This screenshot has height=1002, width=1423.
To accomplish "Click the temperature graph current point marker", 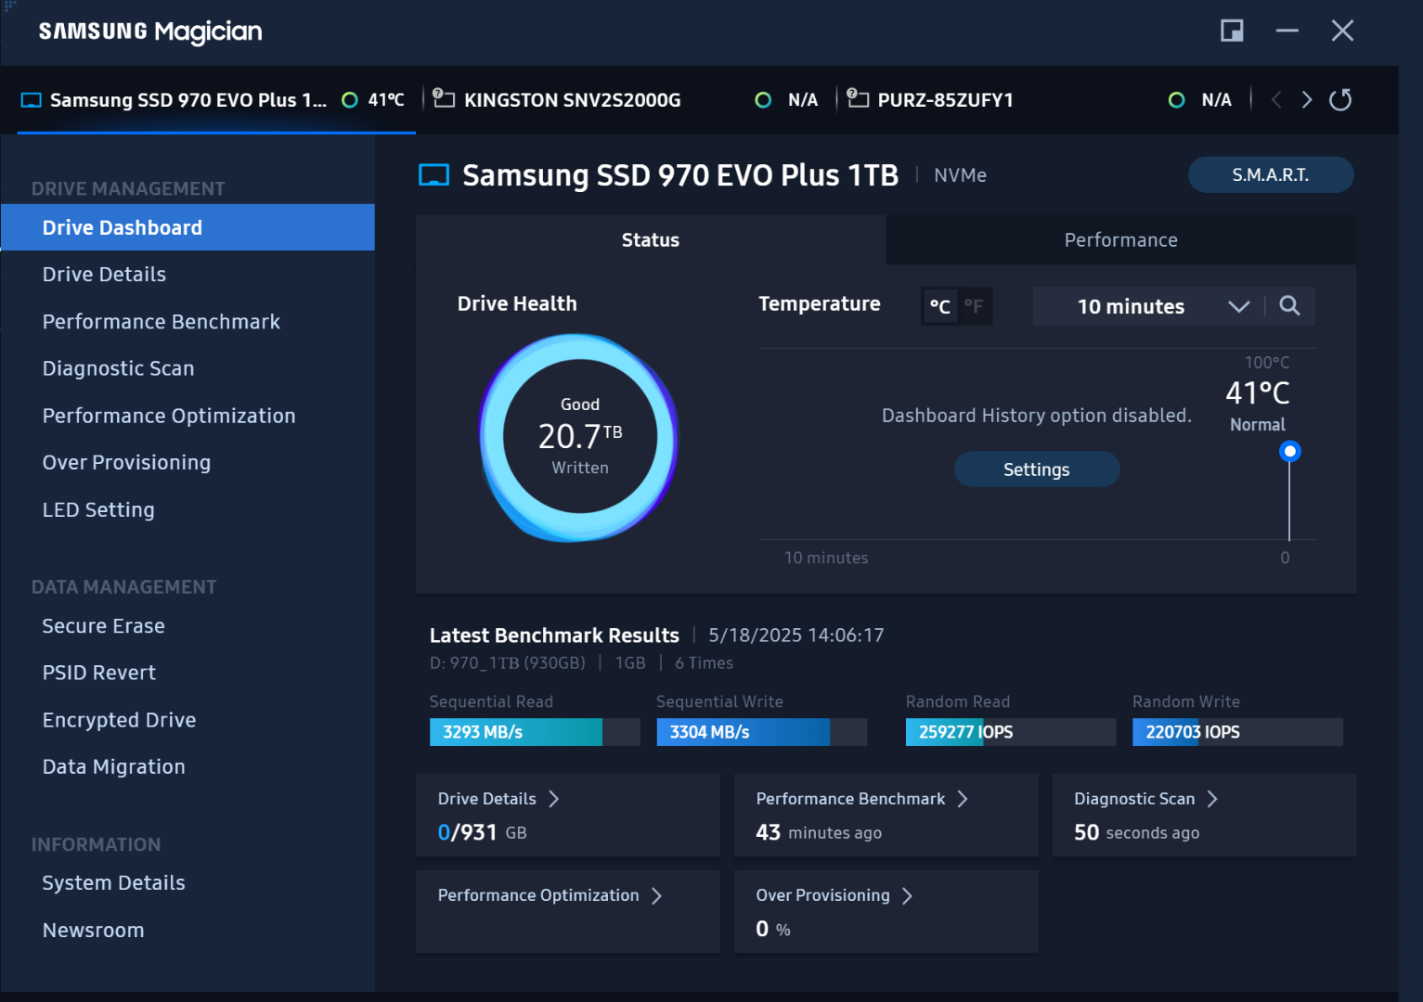I will [1290, 452].
